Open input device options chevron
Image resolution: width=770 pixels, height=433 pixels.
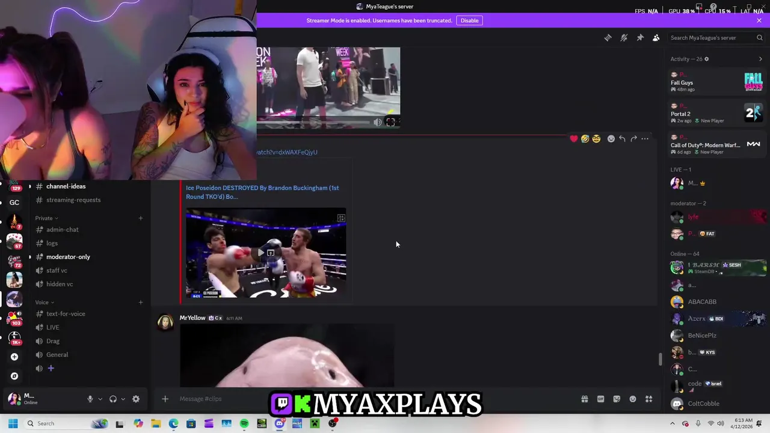(100, 399)
